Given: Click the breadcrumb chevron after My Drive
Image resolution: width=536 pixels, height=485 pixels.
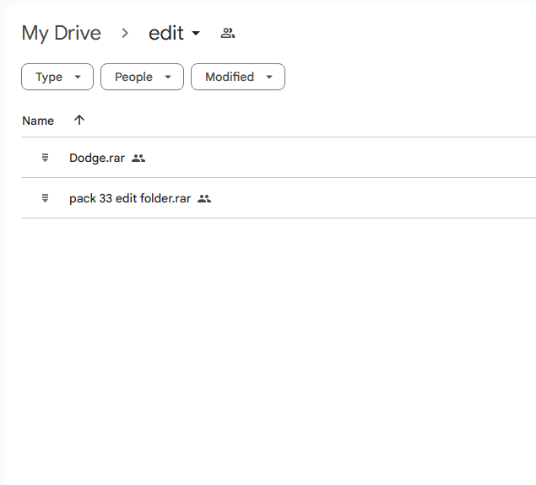Looking at the screenshot, I should coord(125,33).
